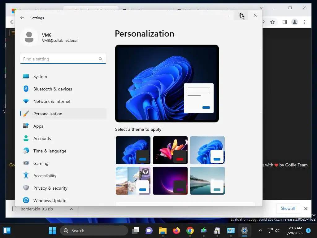The height and width of the screenshot is (238, 317).
Task: Click the Settings window vertical scrollbar
Action: [261, 80]
